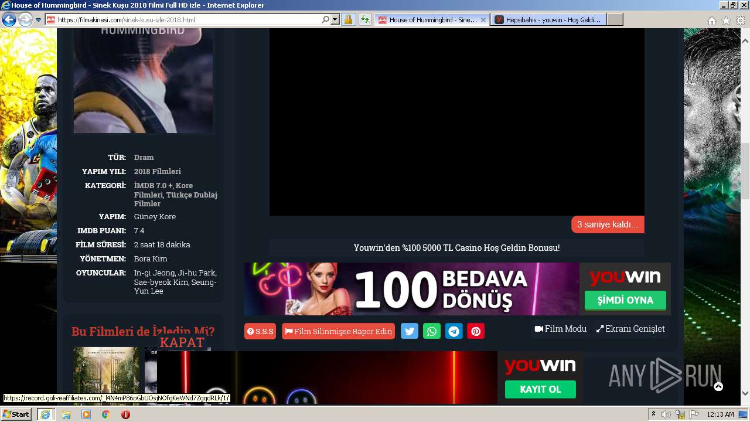Click the 'Bu Filmleri de İzledin Mi?' heading

pyautogui.click(x=143, y=331)
